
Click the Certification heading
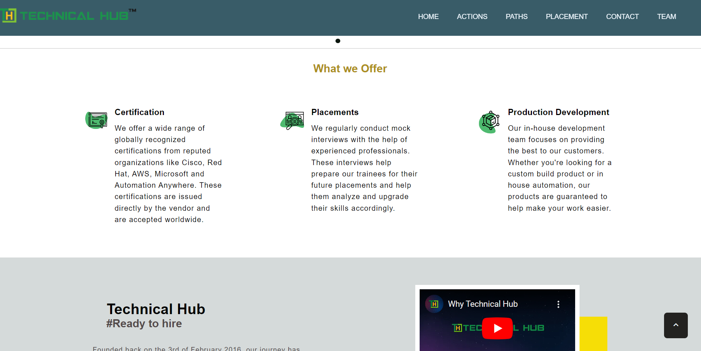click(139, 112)
